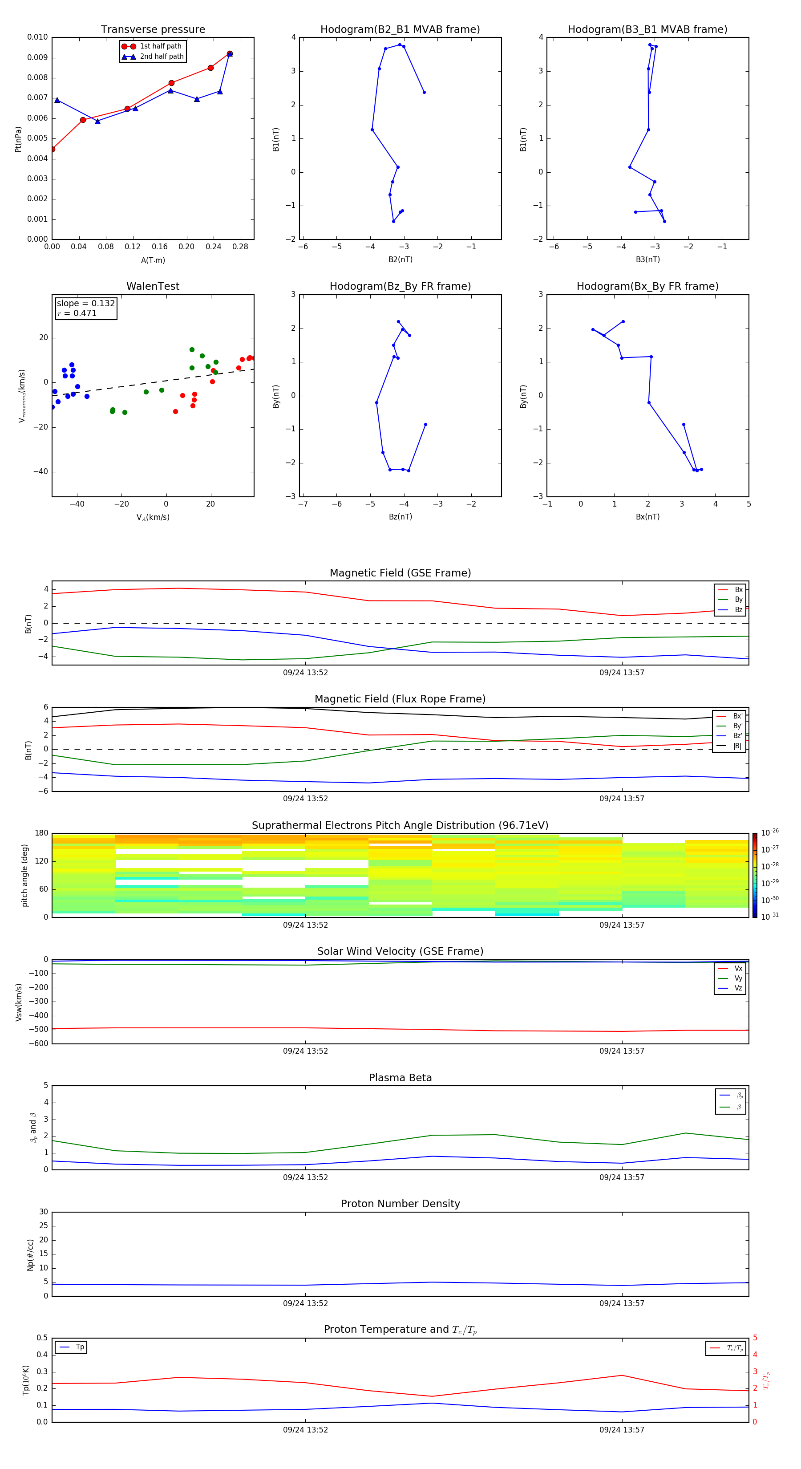Click the 'Bx(nT)' x-axis label

coord(647,517)
